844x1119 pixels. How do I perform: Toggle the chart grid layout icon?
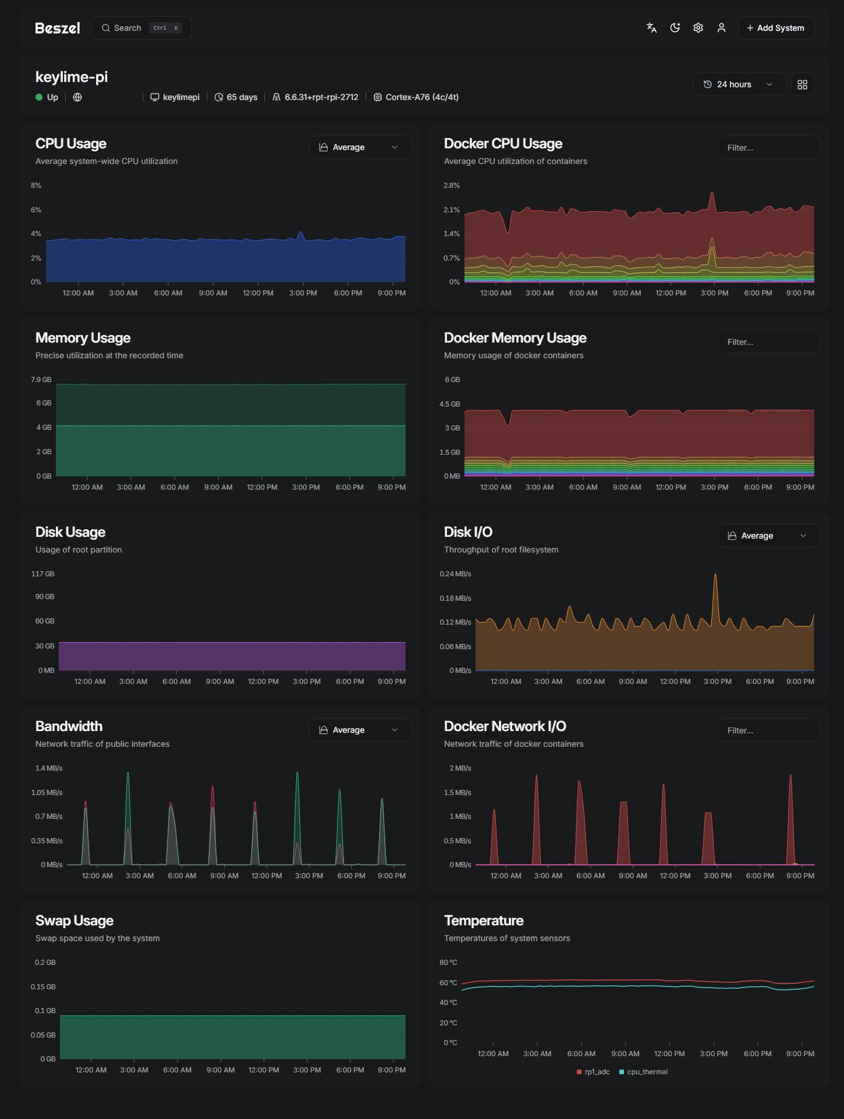click(802, 84)
